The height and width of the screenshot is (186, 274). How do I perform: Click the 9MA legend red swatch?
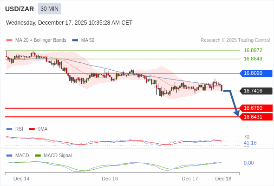point(32,129)
